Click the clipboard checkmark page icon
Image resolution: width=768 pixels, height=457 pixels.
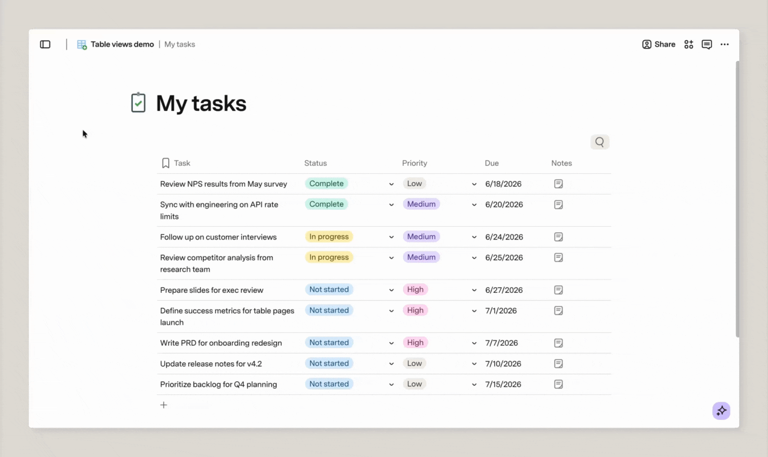coord(138,103)
